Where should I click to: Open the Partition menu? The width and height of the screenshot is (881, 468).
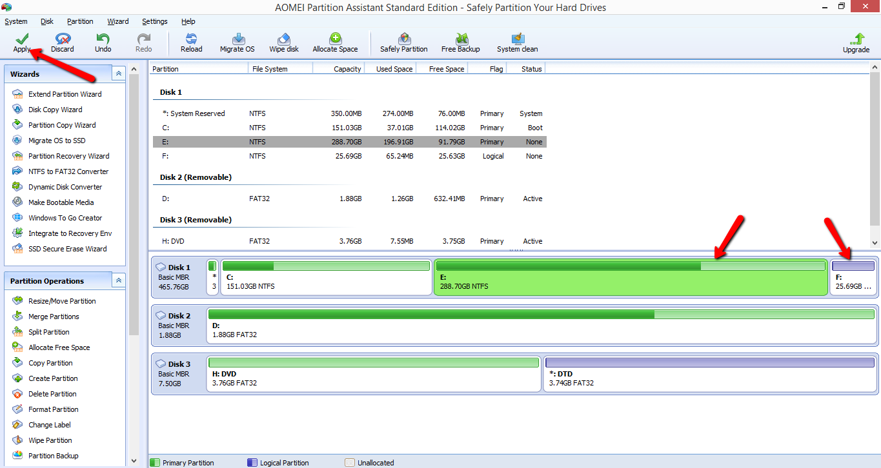pos(80,21)
